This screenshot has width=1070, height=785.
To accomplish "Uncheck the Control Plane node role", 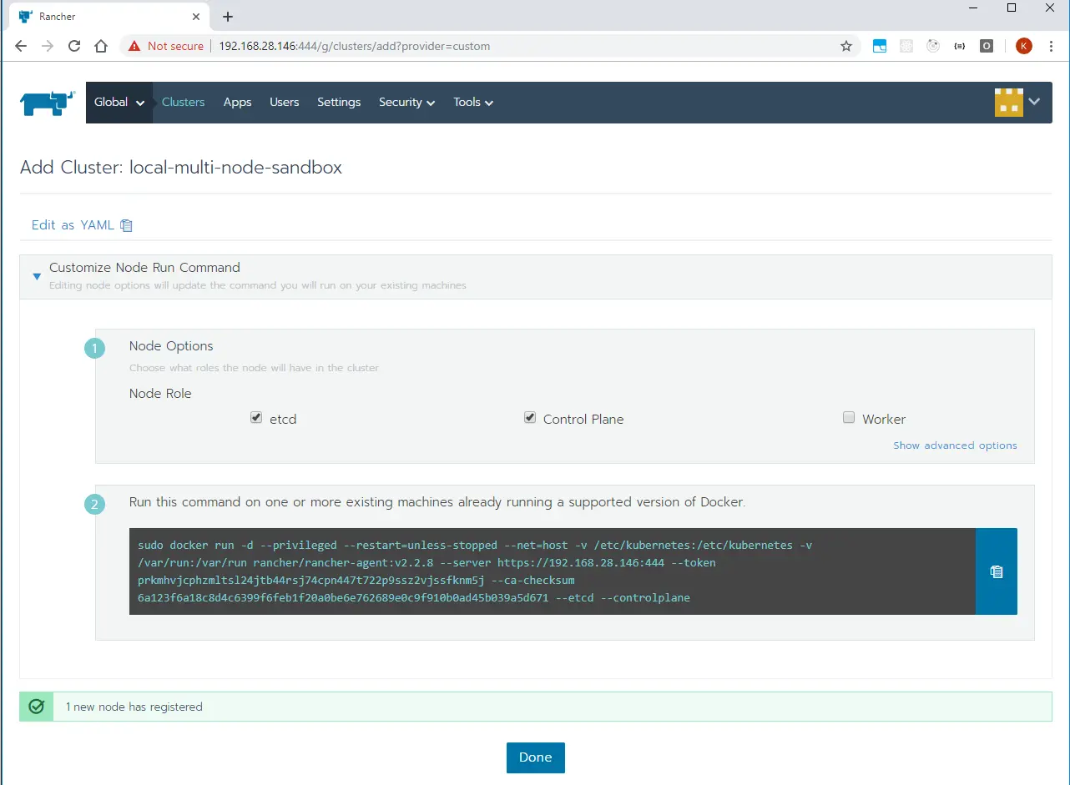I will tap(529, 418).
